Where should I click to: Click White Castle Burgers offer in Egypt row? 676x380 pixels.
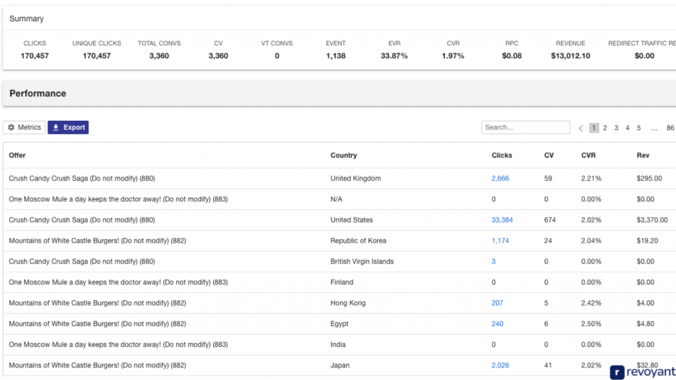(98, 323)
